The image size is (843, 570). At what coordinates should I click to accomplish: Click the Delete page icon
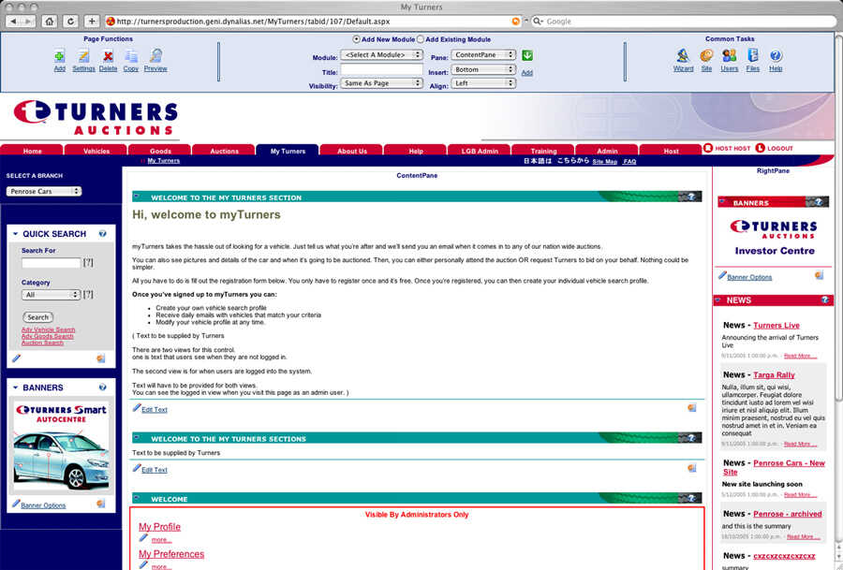tap(108, 56)
